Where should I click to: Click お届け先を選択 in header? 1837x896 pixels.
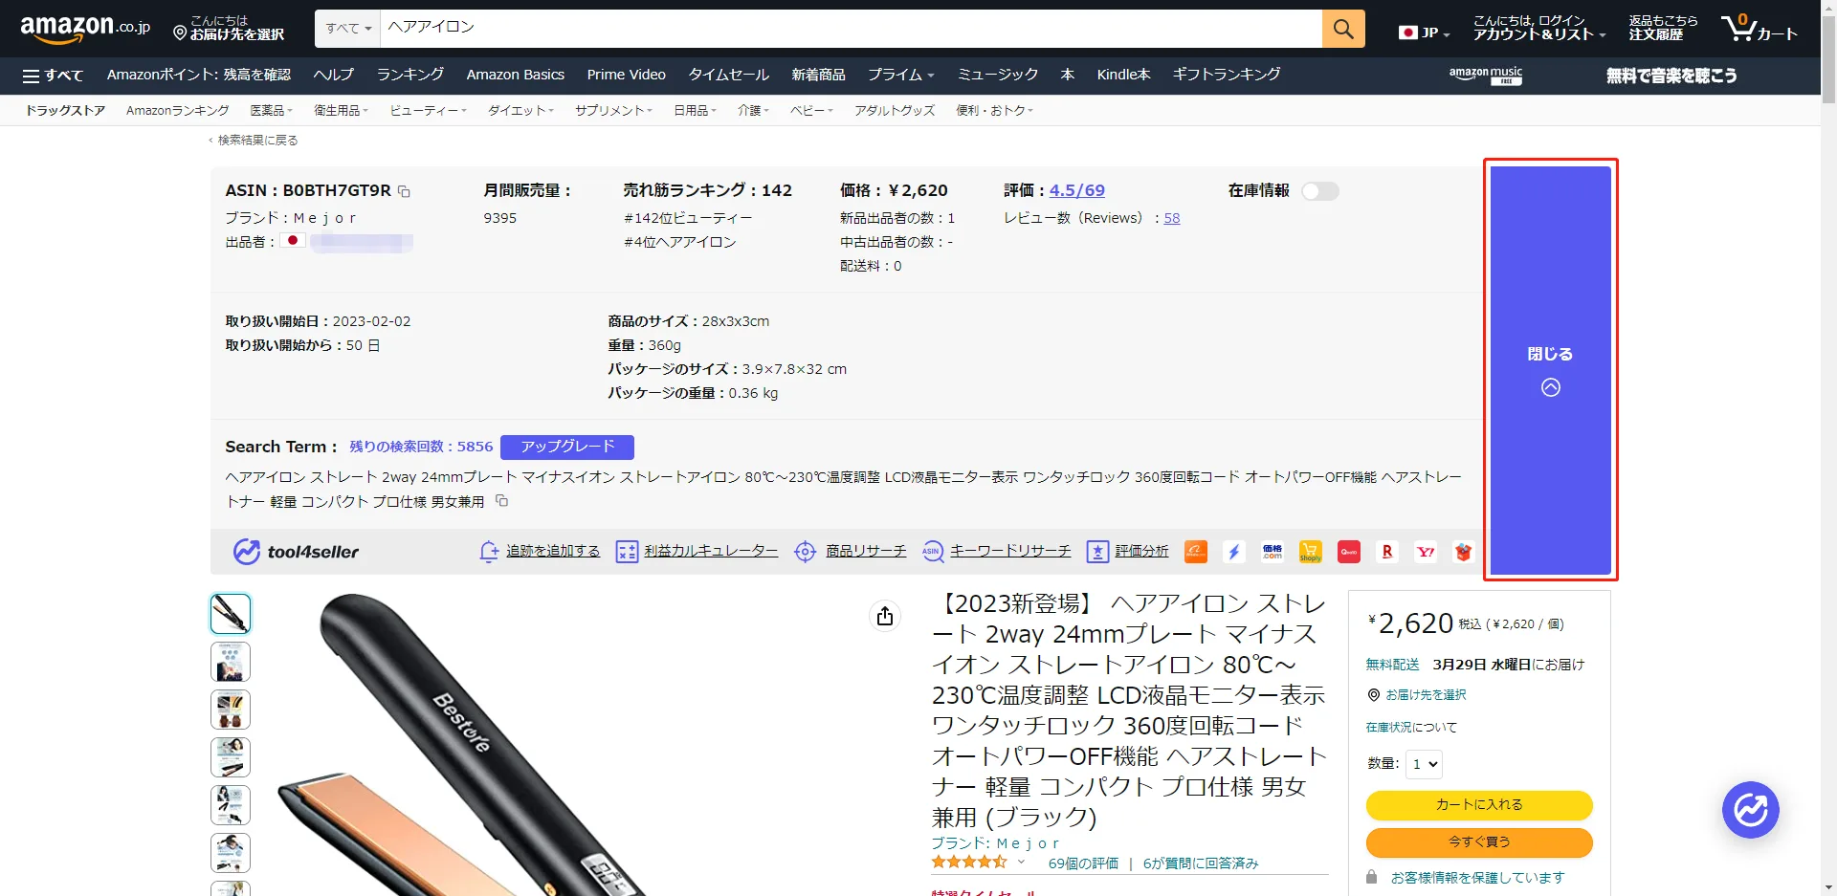click(229, 28)
